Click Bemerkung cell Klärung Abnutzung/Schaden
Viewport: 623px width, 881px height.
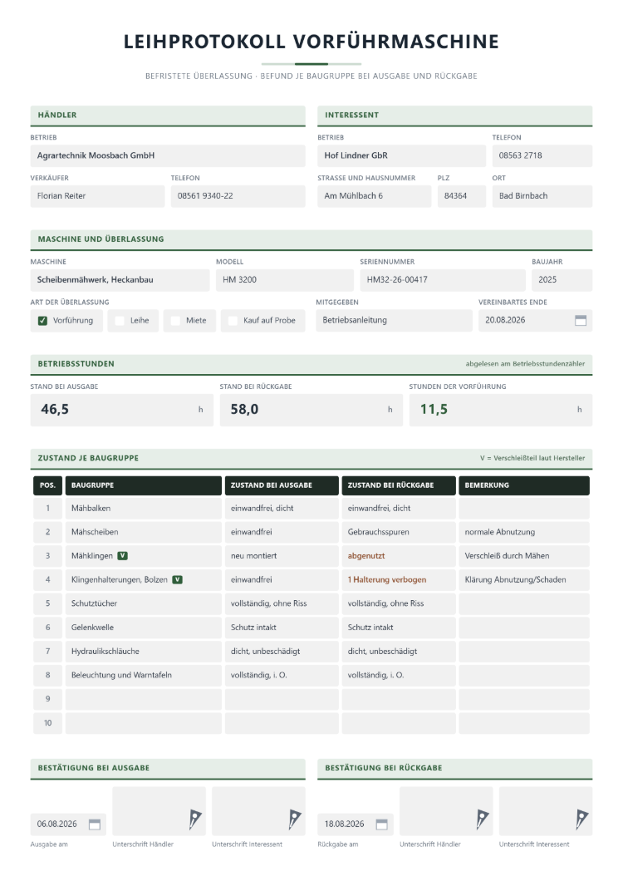(x=524, y=580)
